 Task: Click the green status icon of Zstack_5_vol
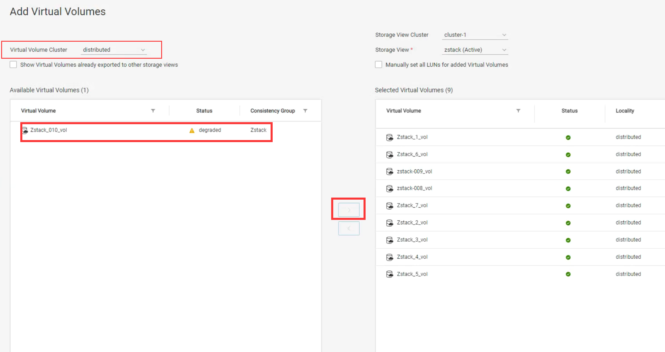pyautogui.click(x=568, y=274)
